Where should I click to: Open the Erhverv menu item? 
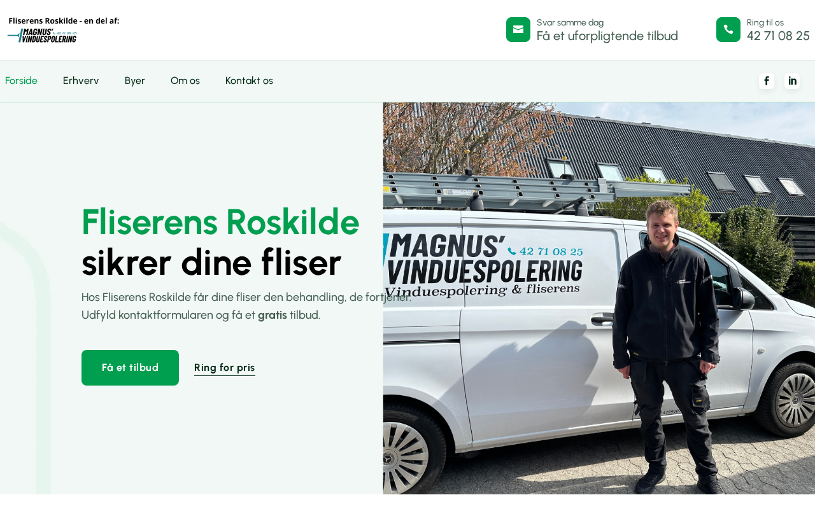point(81,81)
